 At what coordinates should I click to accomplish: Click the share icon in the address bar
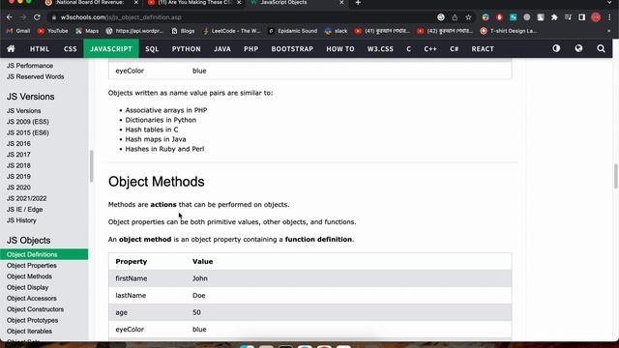[455, 17]
